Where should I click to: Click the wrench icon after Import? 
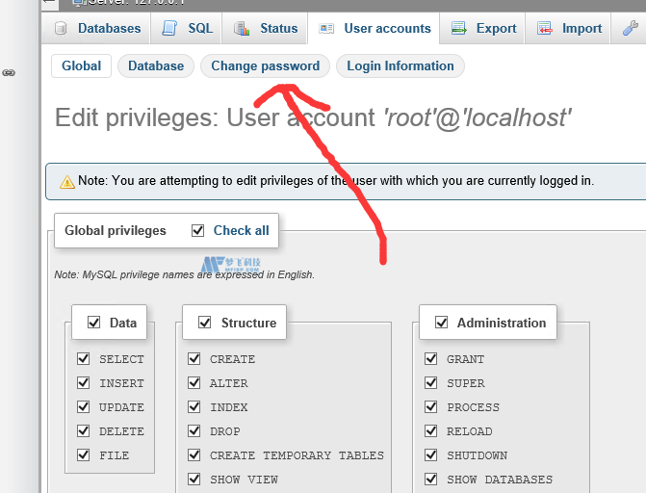(x=630, y=29)
